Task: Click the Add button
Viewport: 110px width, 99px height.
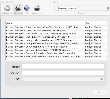Action: tap(101, 92)
